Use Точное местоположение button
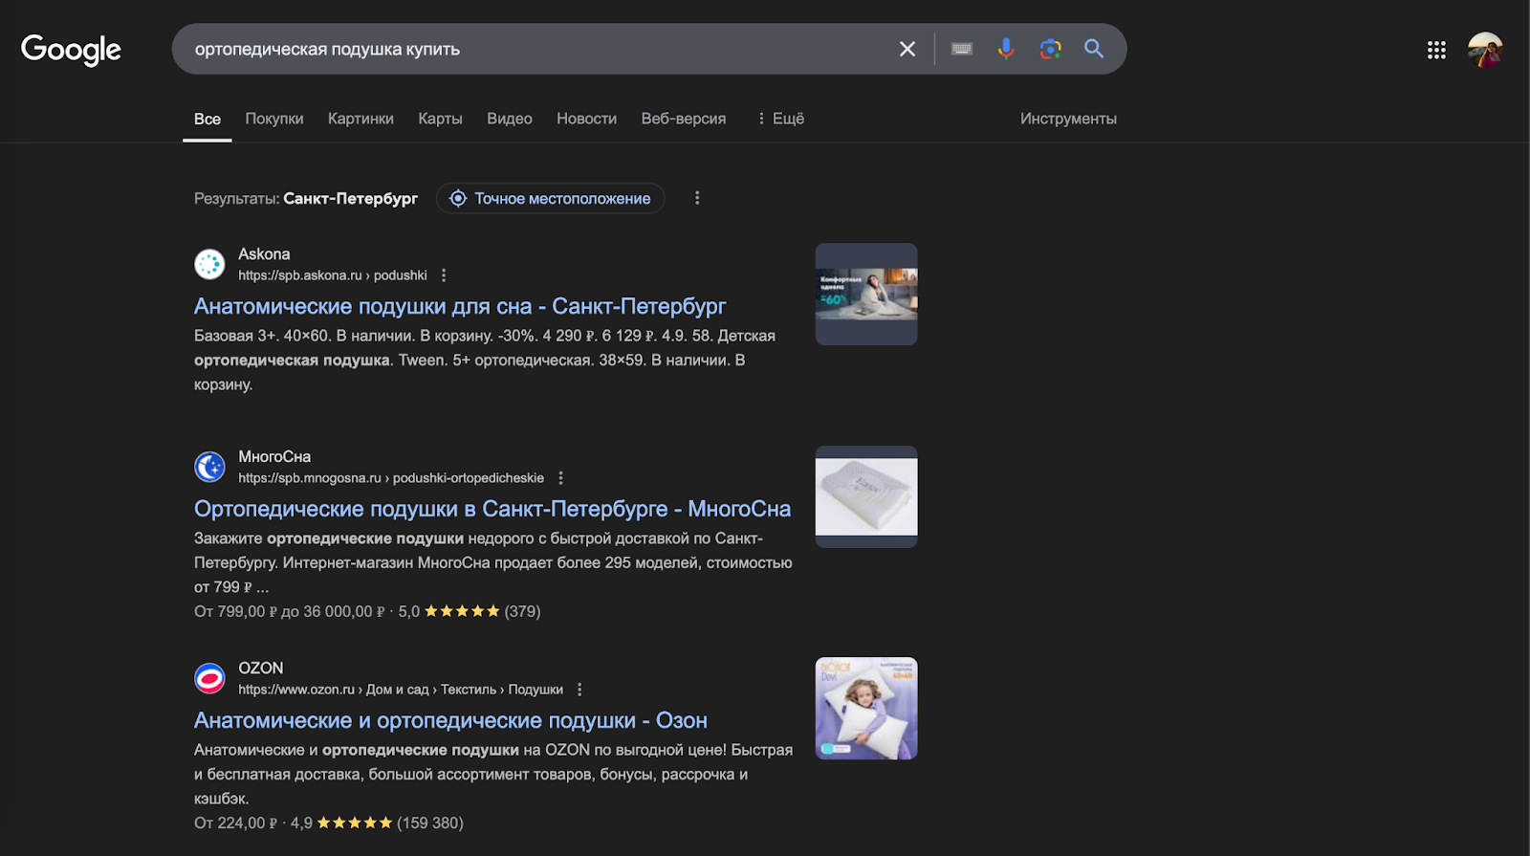This screenshot has width=1530, height=856. click(x=550, y=198)
